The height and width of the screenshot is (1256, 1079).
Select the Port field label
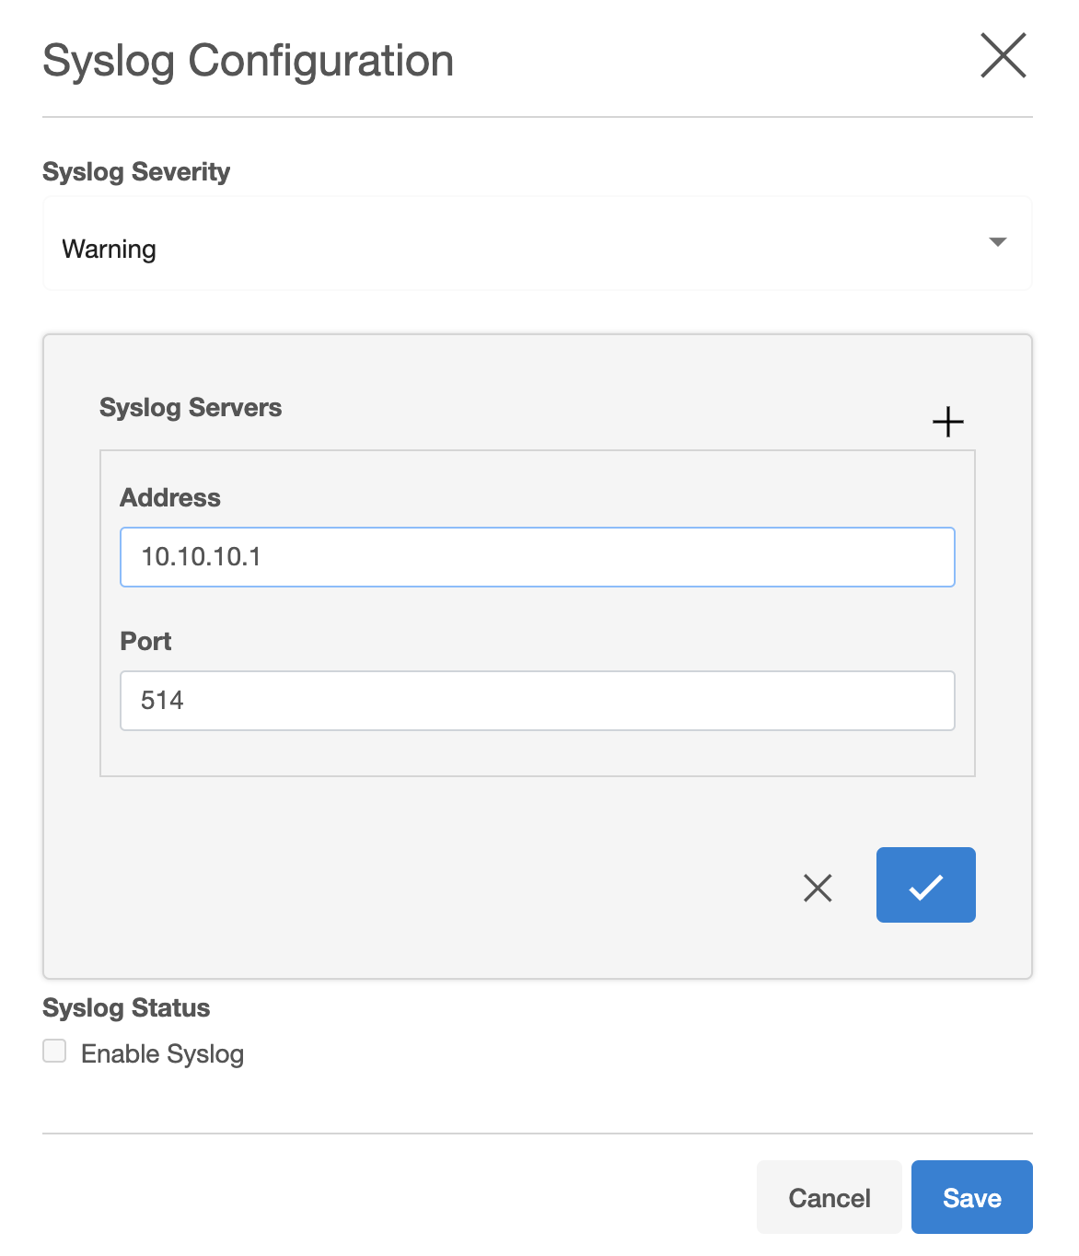pos(145,642)
